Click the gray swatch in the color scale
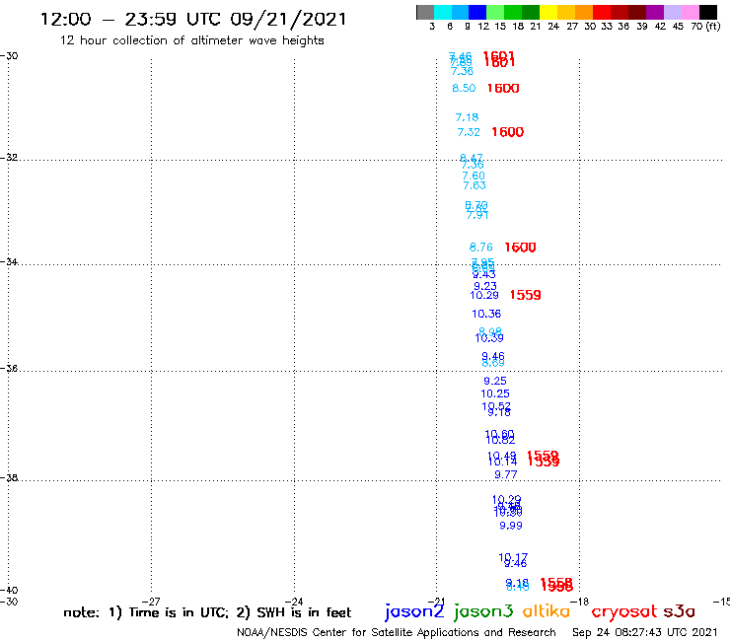 pos(425,12)
